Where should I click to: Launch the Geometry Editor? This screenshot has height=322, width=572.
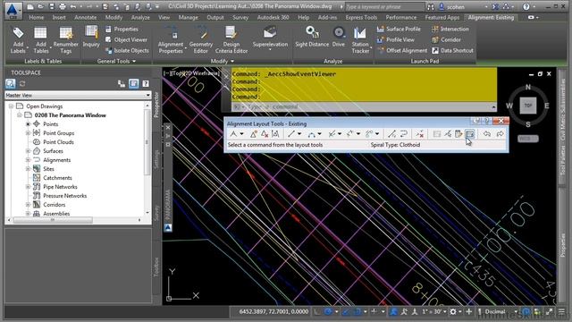pos(200,40)
